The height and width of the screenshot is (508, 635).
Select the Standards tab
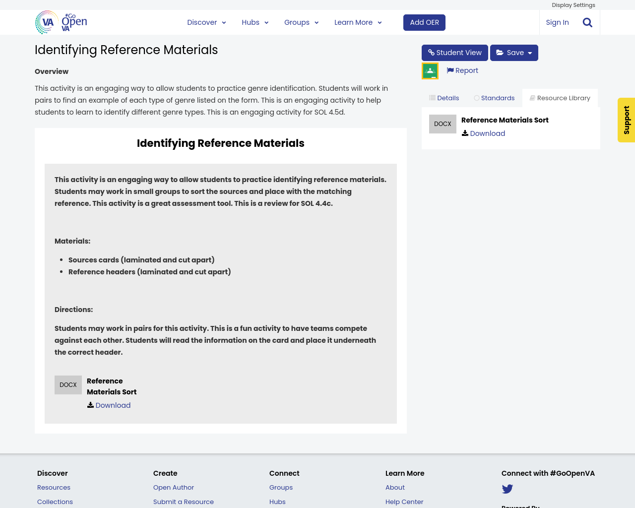[x=494, y=97]
